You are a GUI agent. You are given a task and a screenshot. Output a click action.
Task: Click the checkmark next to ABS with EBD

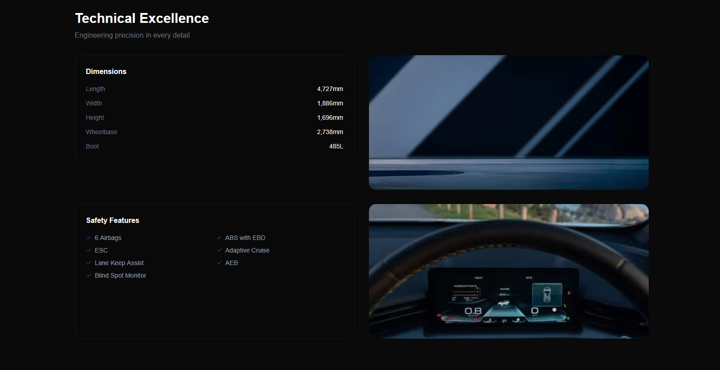tap(219, 238)
